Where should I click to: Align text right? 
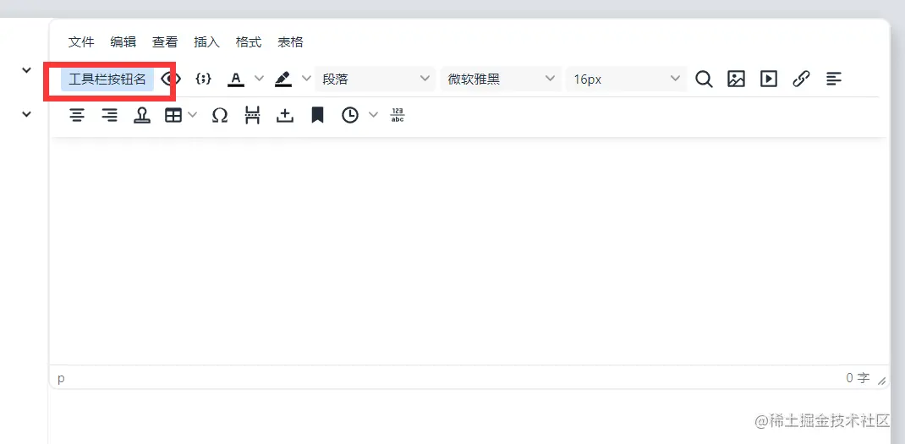(110, 116)
